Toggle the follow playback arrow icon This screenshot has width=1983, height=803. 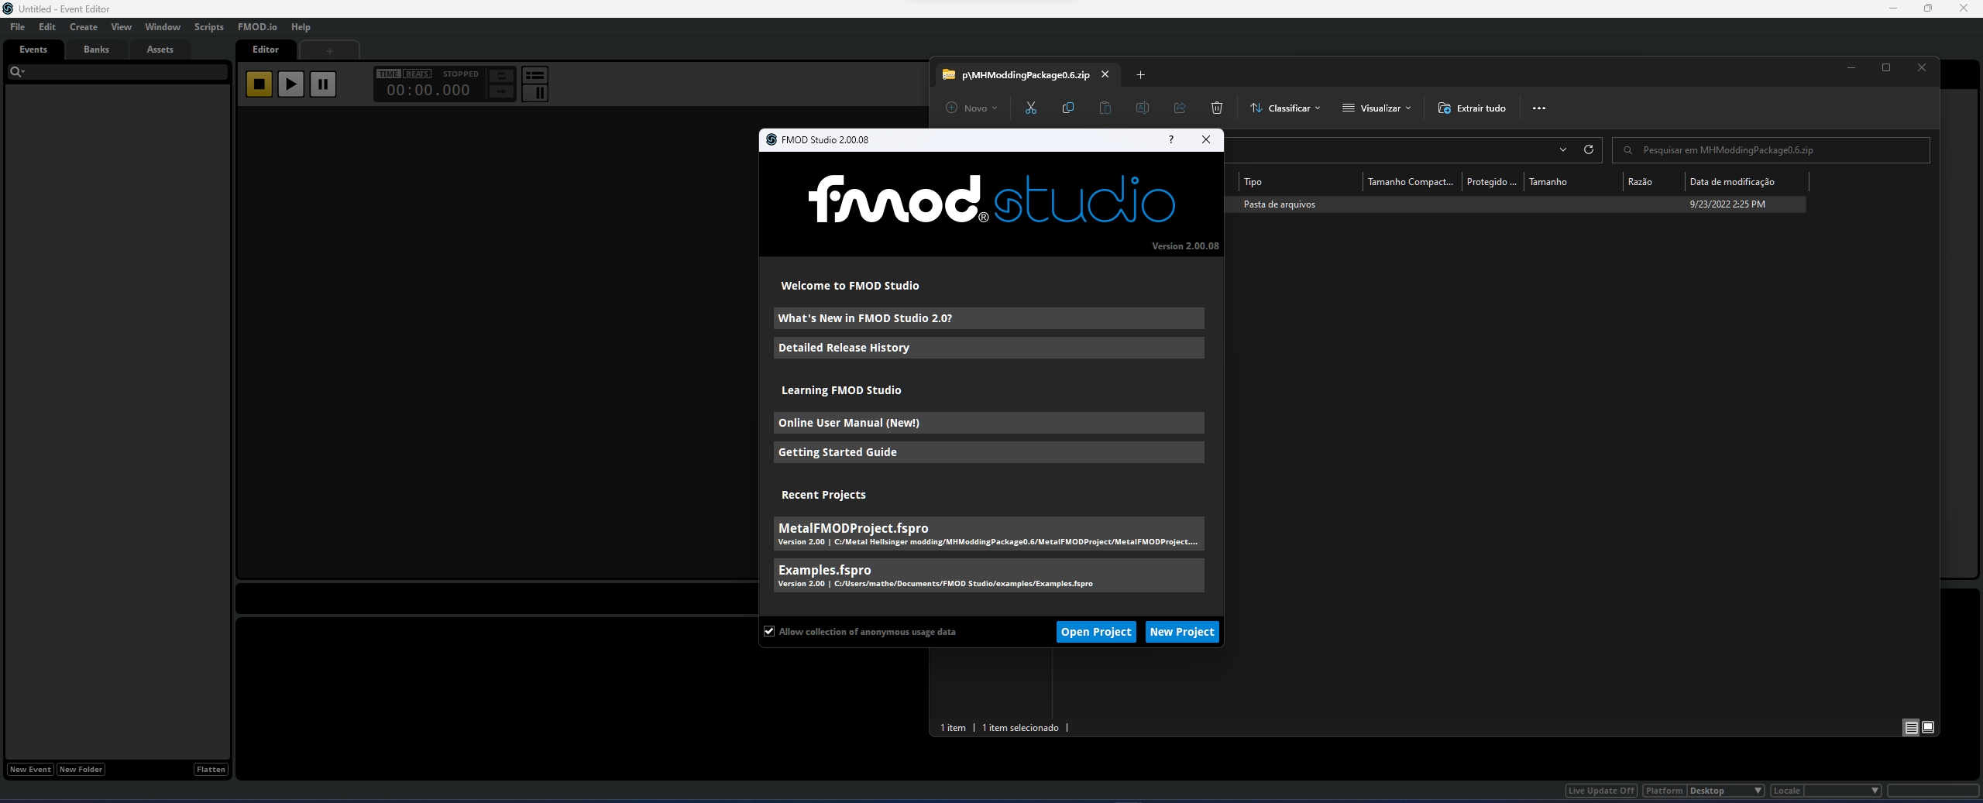tap(501, 91)
